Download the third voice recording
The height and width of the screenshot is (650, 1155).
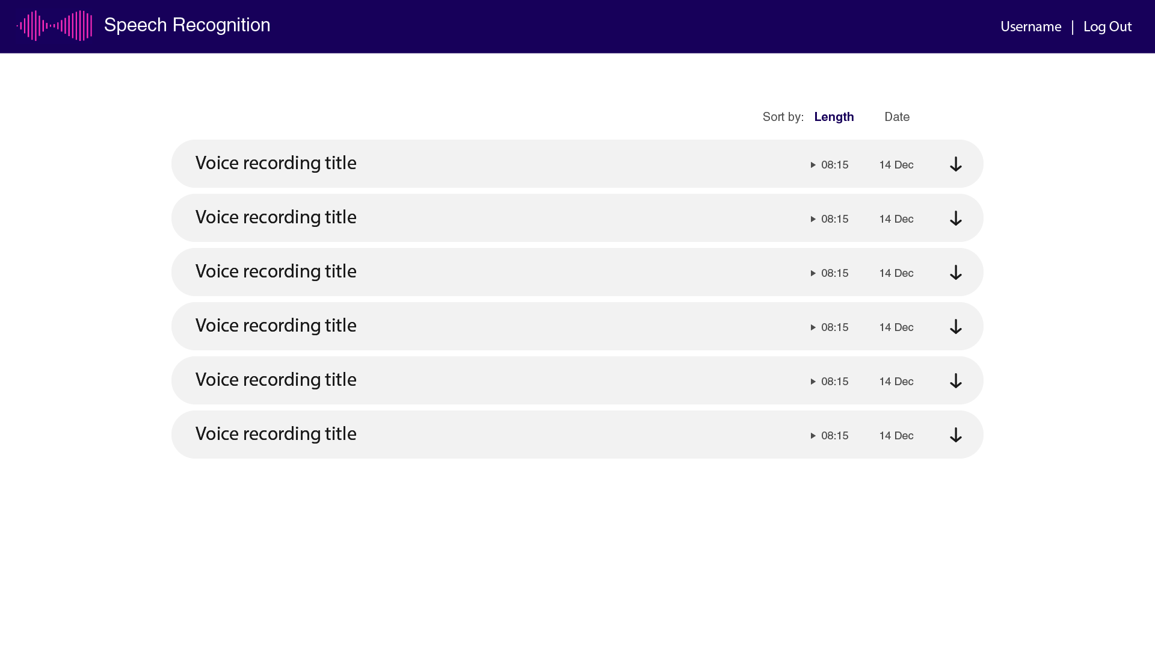(x=956, y=272)
